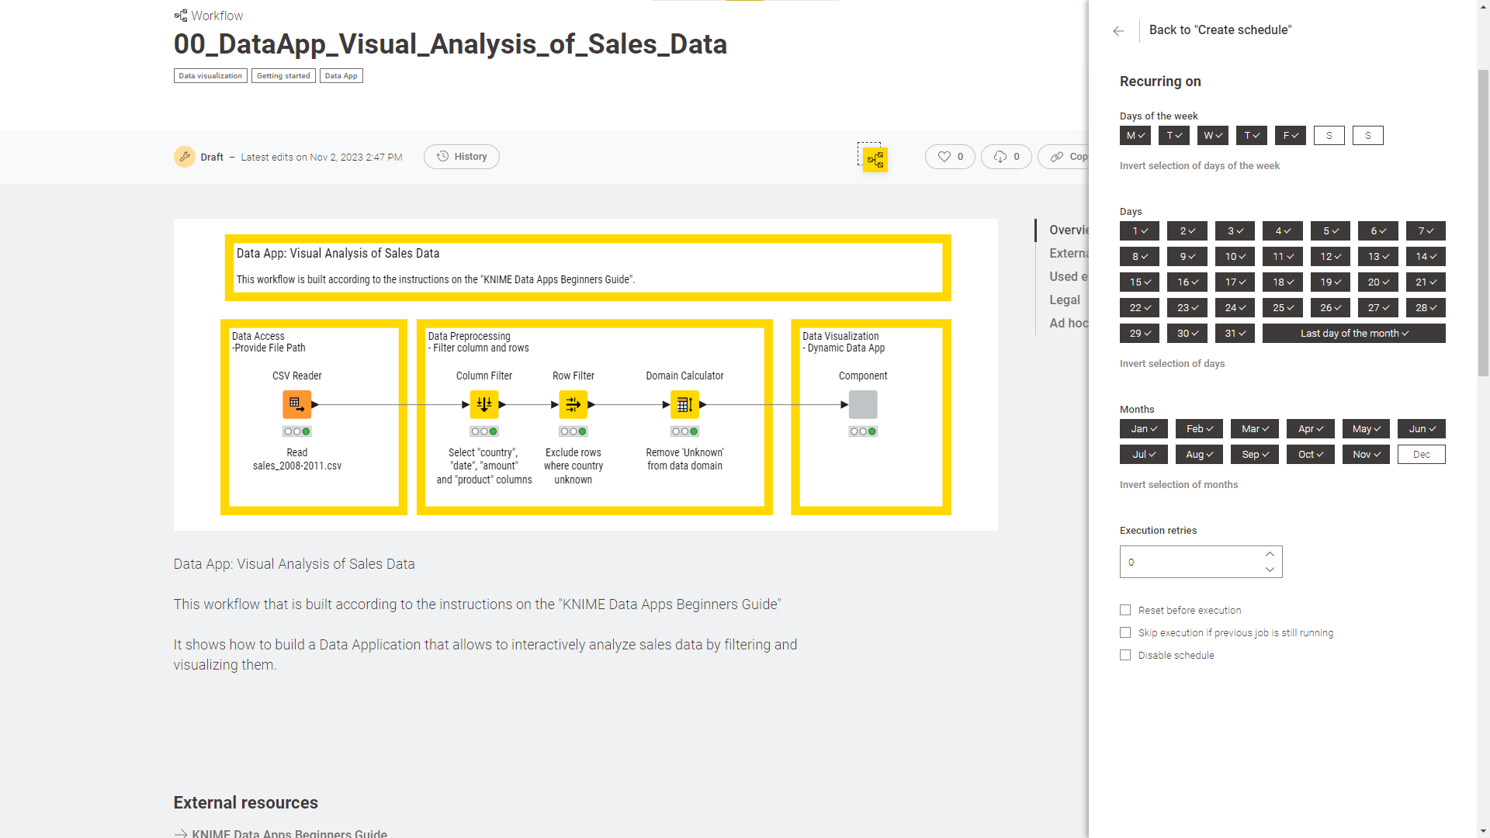
Task: Enable Skip execution if previous job still running
Action: tap(1124, 632)
